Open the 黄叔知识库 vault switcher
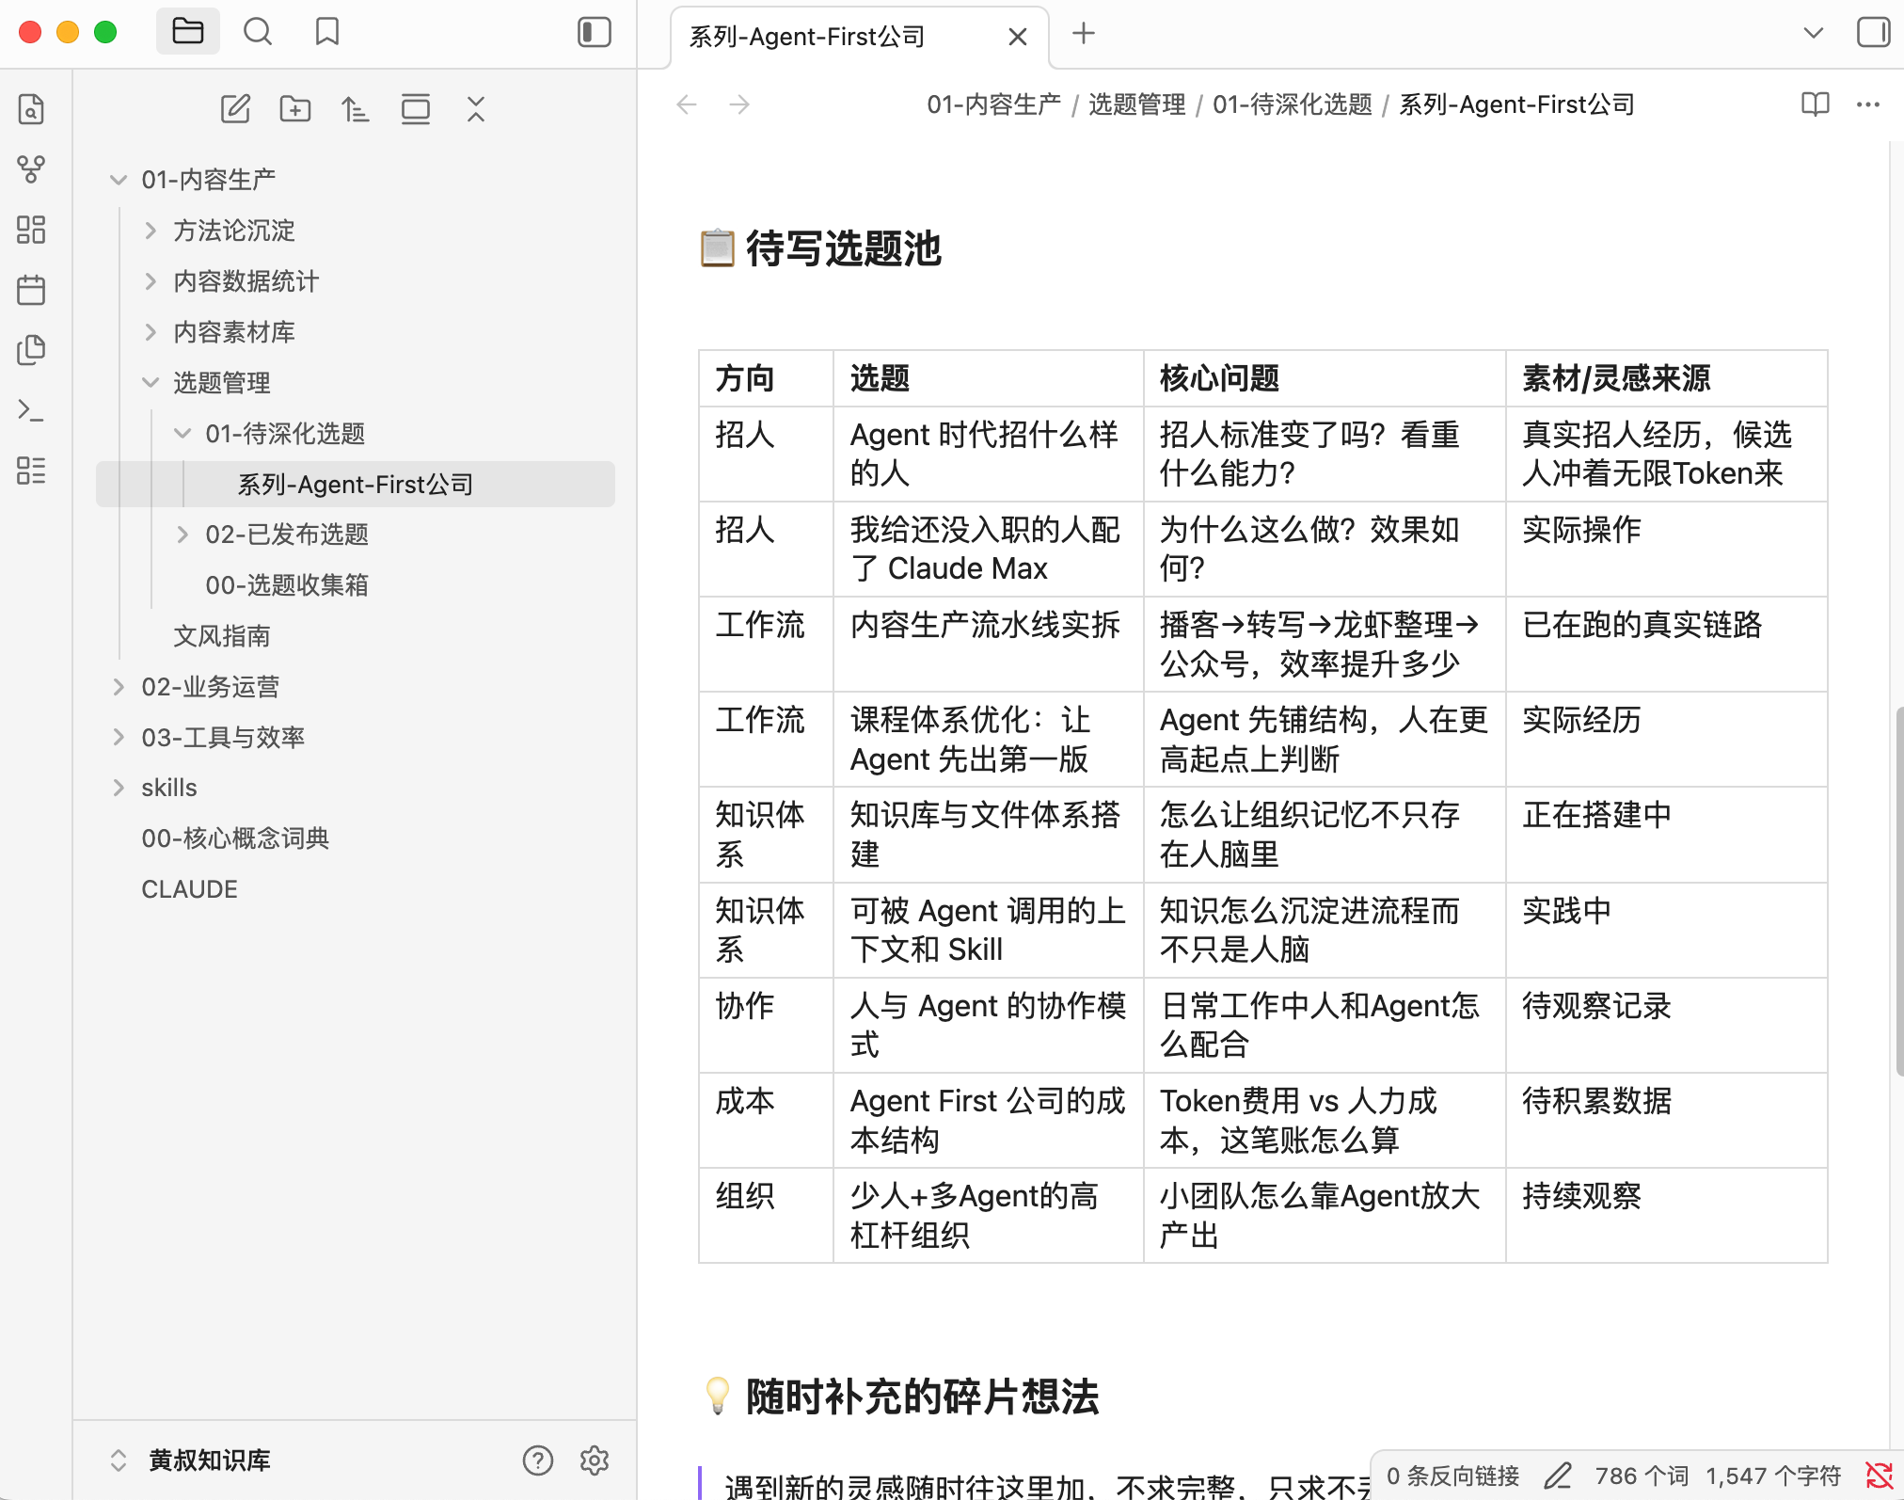Screen dimensions: 1904x1500 pyautogui.click(x=209, y=1460)
